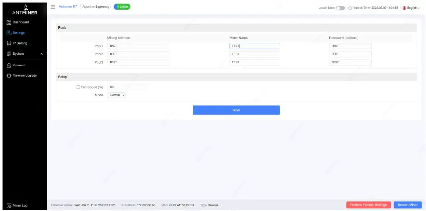This screenshot has width=426, height=211.
Task: Click the Pools section header
Action: coord(236,28)
